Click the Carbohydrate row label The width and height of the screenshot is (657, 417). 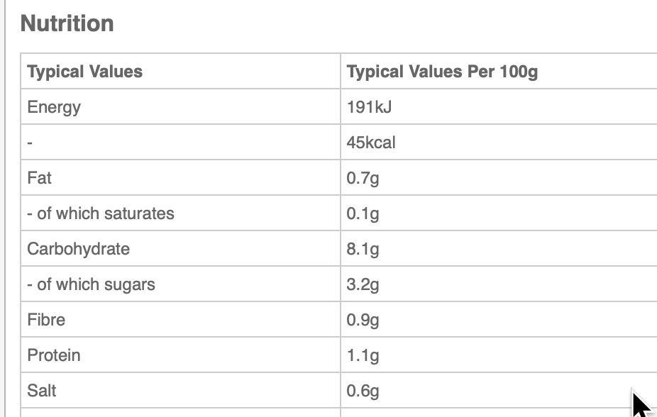(x=78, y=249)
